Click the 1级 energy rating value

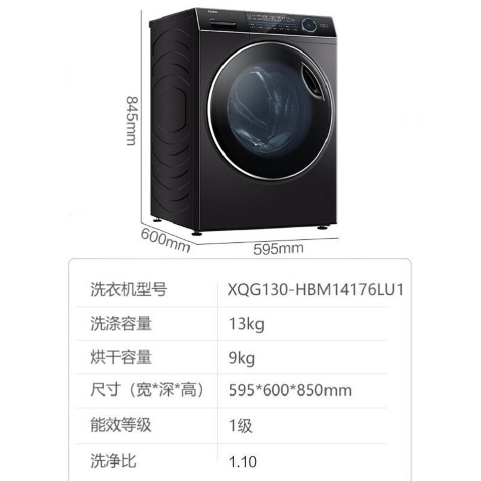pyautogui.click(x=241, y=426)
